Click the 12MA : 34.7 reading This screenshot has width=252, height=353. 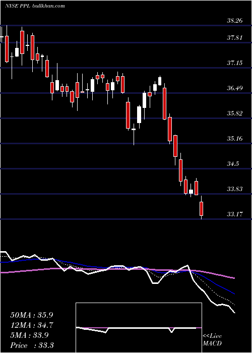(x=32, y=325)
